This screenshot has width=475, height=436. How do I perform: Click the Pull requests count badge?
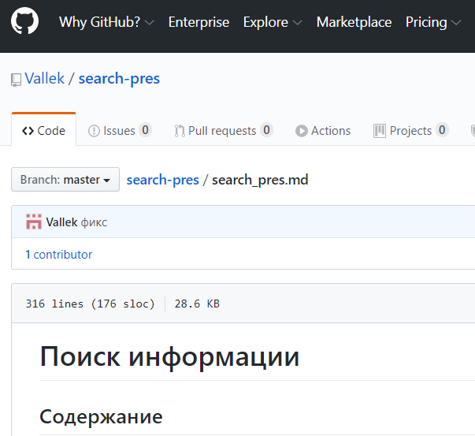266,130
